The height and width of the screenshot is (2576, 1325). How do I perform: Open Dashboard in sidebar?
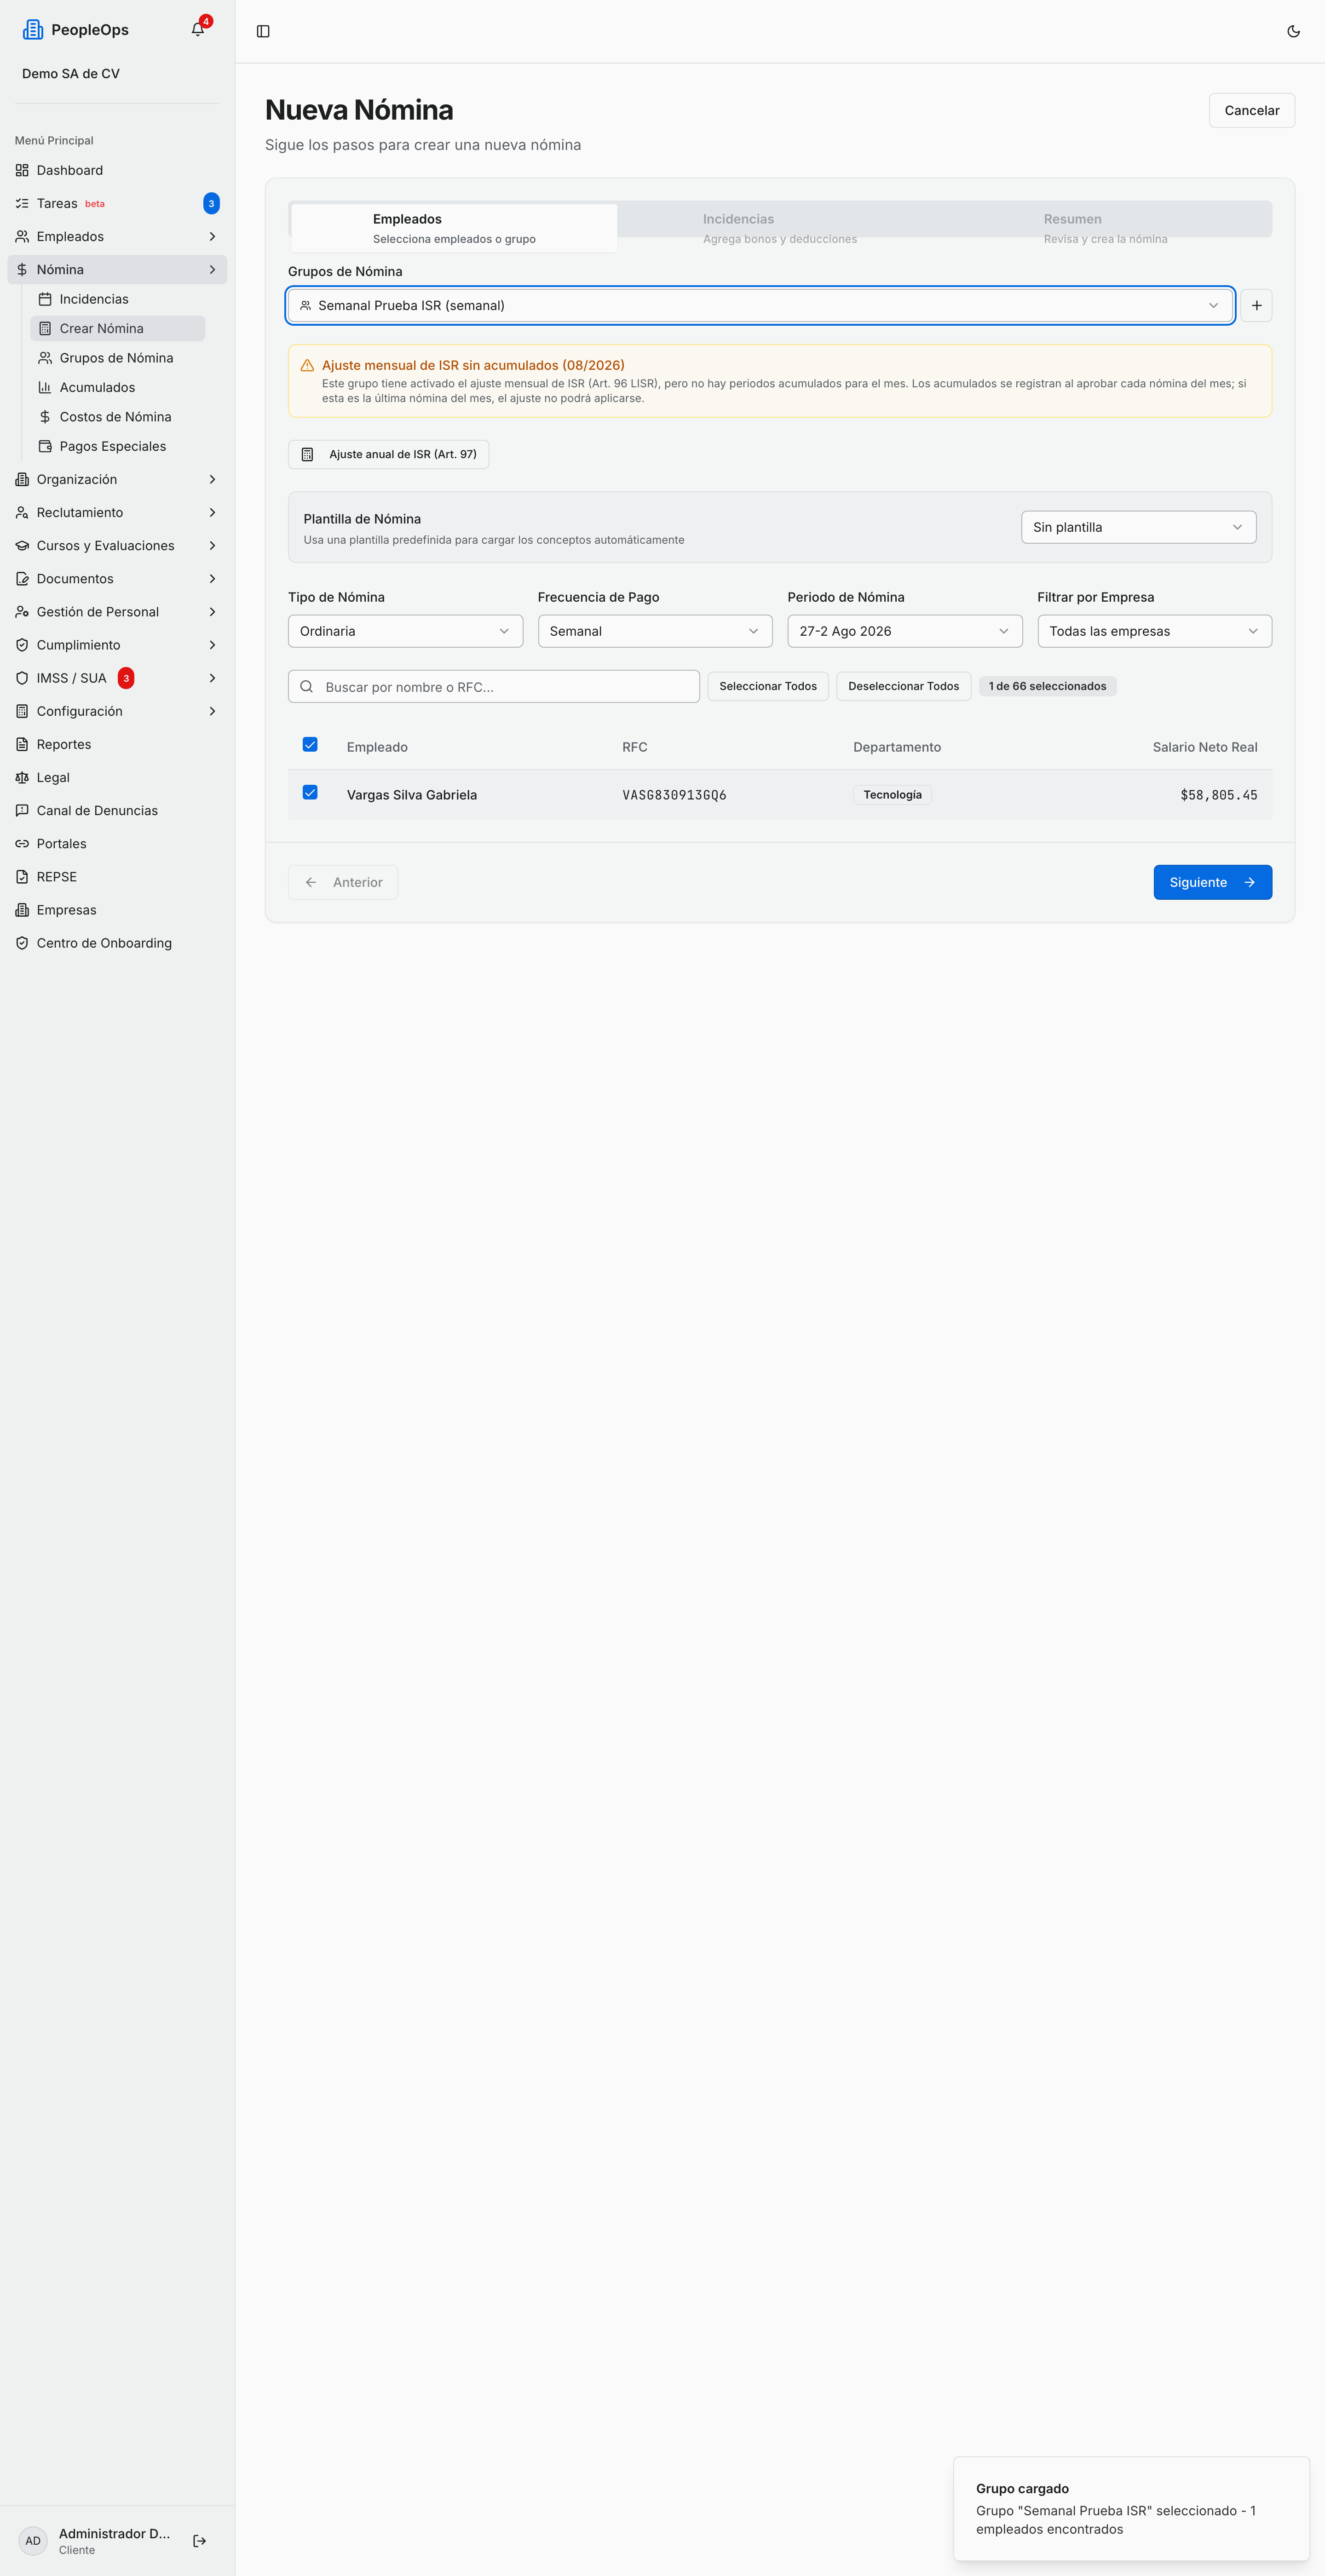coord(117,170)
